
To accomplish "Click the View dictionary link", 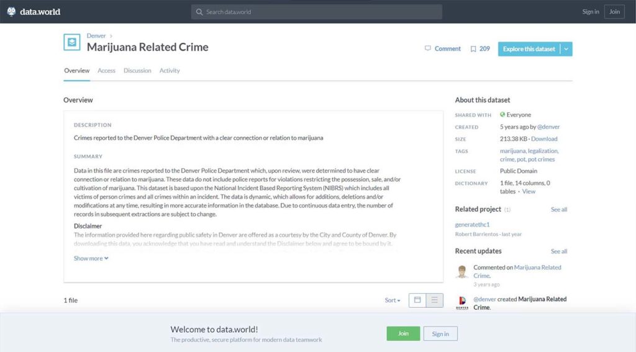I will click(x=529, y=191).
